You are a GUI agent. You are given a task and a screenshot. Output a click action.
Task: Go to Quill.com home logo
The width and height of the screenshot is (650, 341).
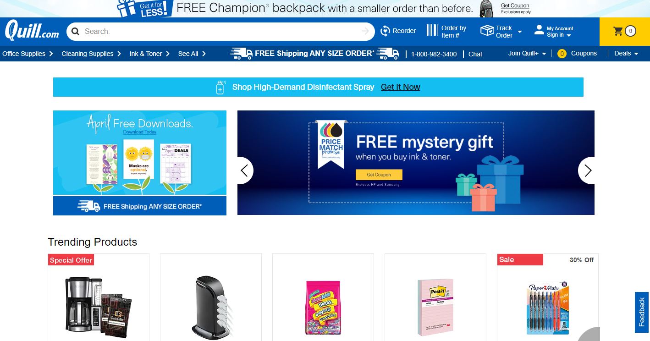(32, 31)
